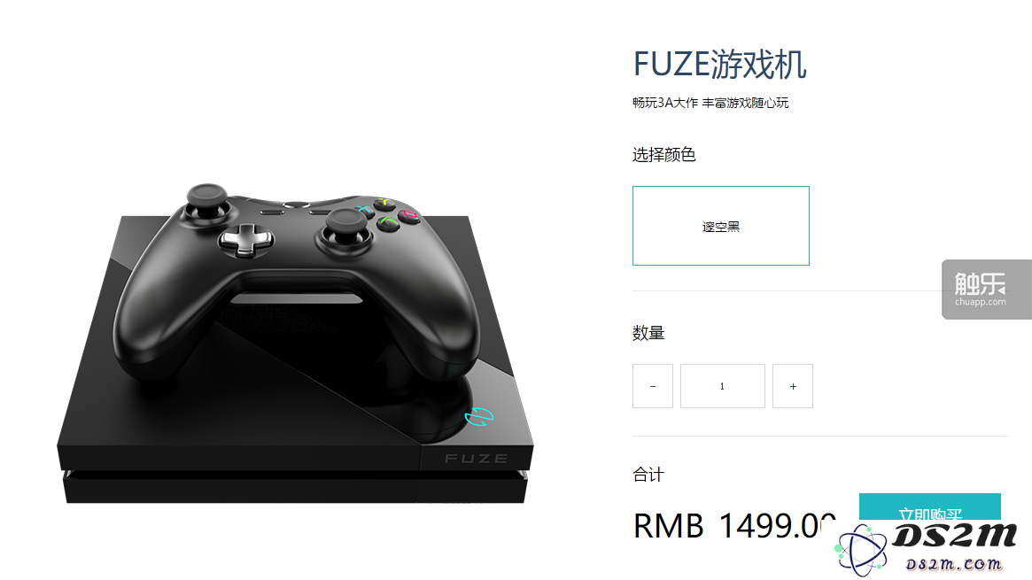Click the 选择颜色 section label
Viewport: 1032px width, 580px height.
[x=663, y=155]
